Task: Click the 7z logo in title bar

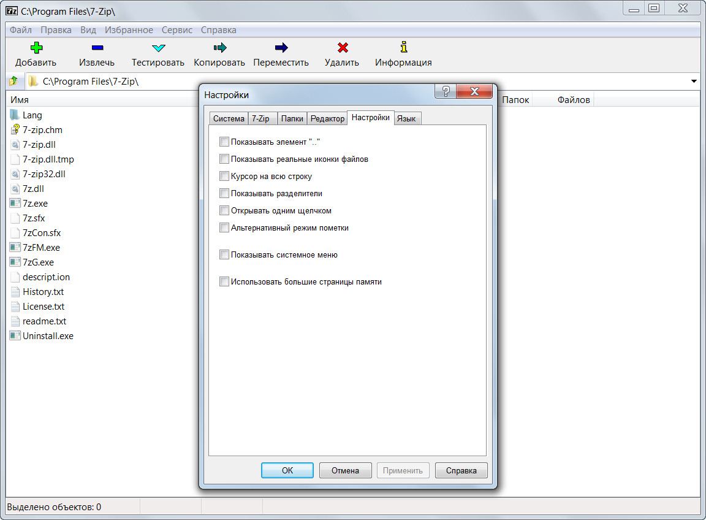Action: click(12, 11)
